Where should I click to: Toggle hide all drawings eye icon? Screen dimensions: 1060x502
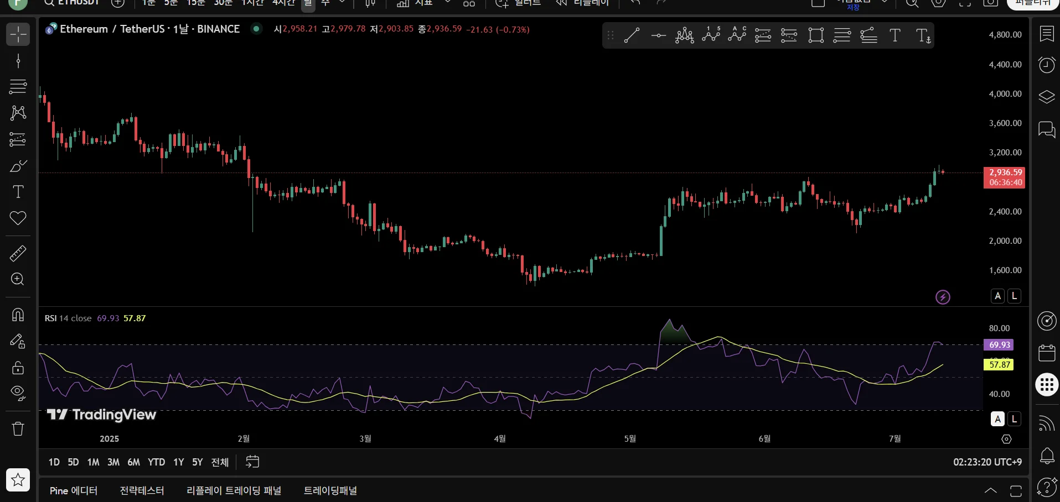point(18,393)
